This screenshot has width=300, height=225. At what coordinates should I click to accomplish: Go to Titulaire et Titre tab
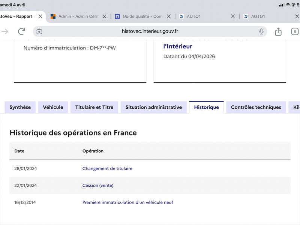[x=94, y=107]
